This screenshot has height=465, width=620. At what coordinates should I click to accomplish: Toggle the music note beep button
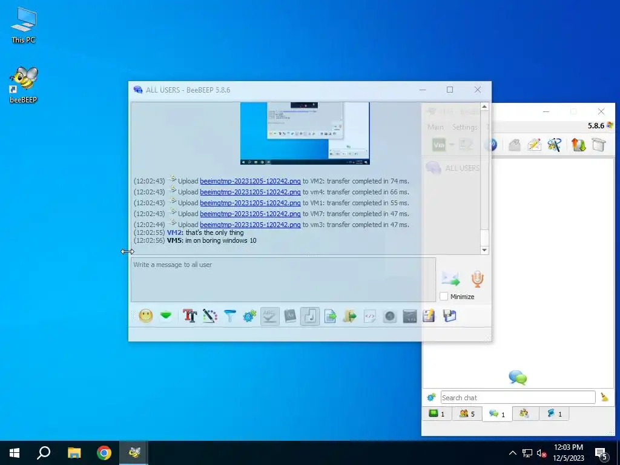pos(310,316)
